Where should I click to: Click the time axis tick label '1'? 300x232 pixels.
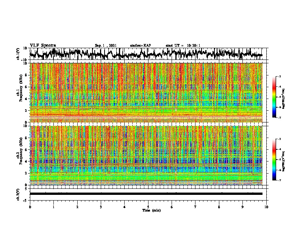click(53, 207)
